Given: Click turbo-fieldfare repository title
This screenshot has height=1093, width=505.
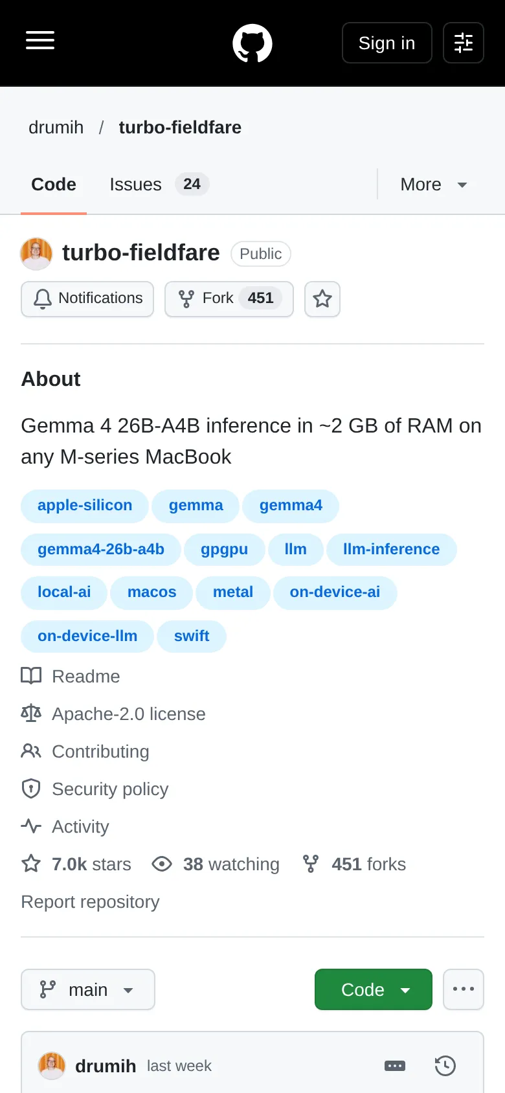Looking at the screenshot, I should point(141,253).
